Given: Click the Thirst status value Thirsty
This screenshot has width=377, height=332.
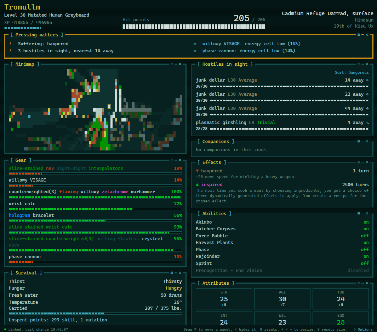Looking at the screenshot, I should click(173, 281).
